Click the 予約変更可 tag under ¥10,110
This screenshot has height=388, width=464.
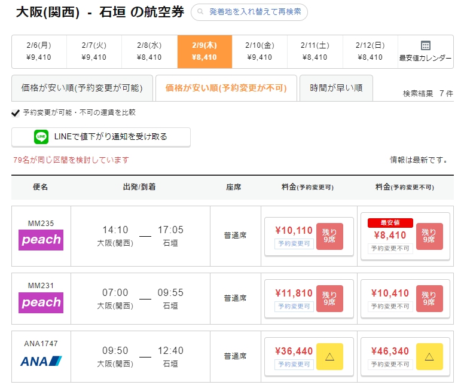click(x=294, y=243)
